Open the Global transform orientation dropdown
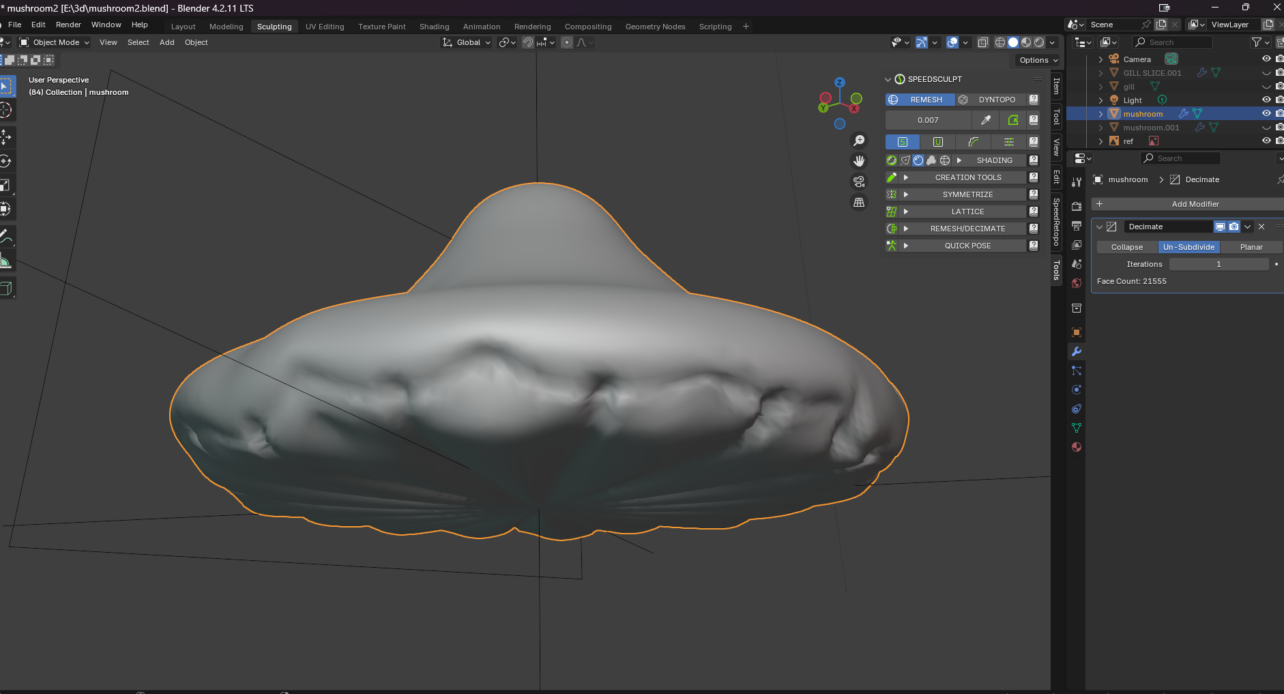The height and width of the screenshot is (694, 1284). click(x=467, y=42)
